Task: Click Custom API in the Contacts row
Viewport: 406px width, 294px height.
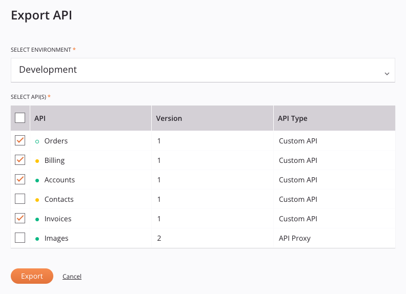Action: 298,199
